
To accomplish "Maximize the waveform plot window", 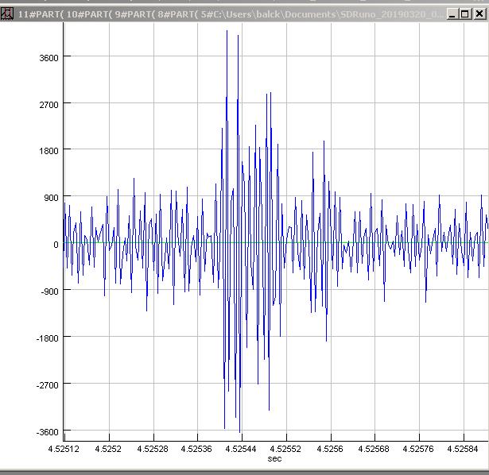I will pos(464,14).
